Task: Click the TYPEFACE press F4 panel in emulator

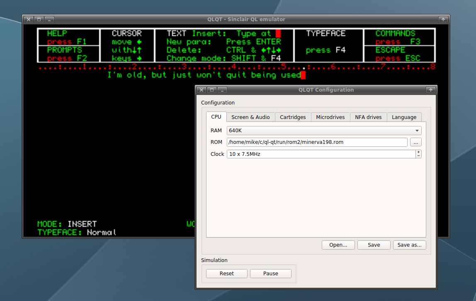Action: [x=328, y=45]
